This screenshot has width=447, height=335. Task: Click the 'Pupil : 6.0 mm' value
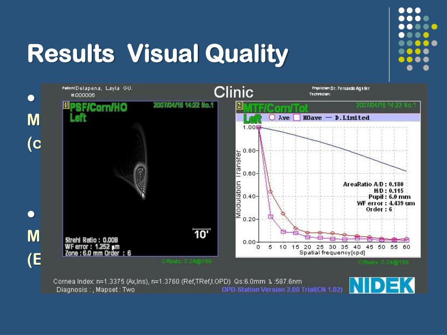click(x=389, y=197)
